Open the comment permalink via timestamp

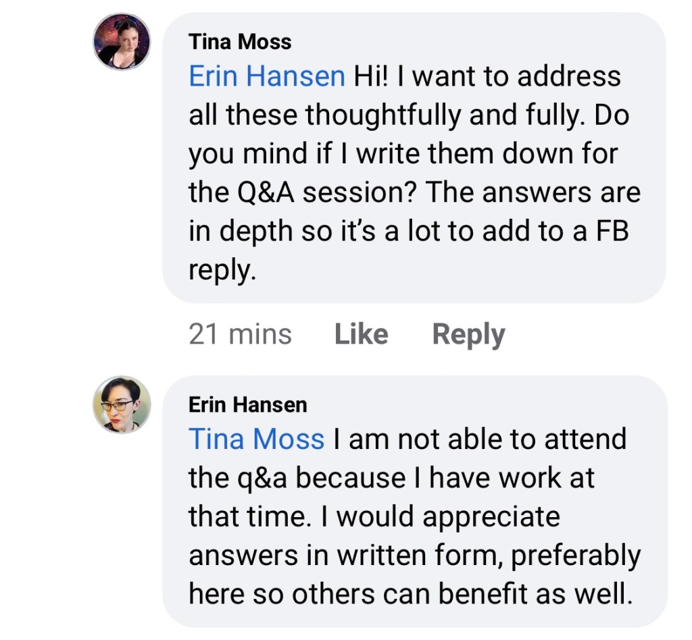pos(241,333)
